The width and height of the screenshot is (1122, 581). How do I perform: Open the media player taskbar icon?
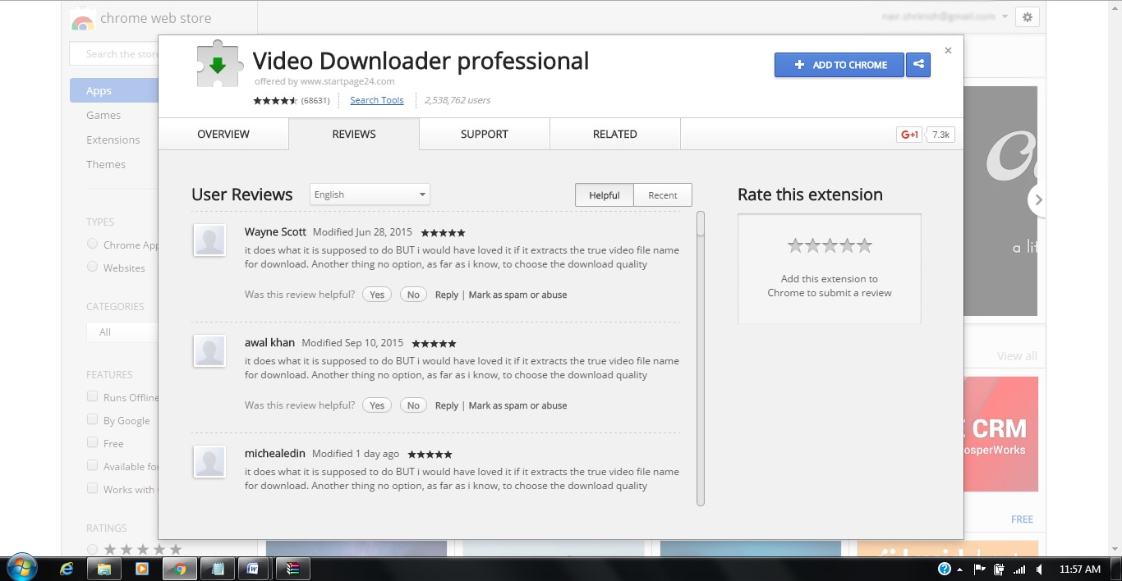(x=141, y=569)
